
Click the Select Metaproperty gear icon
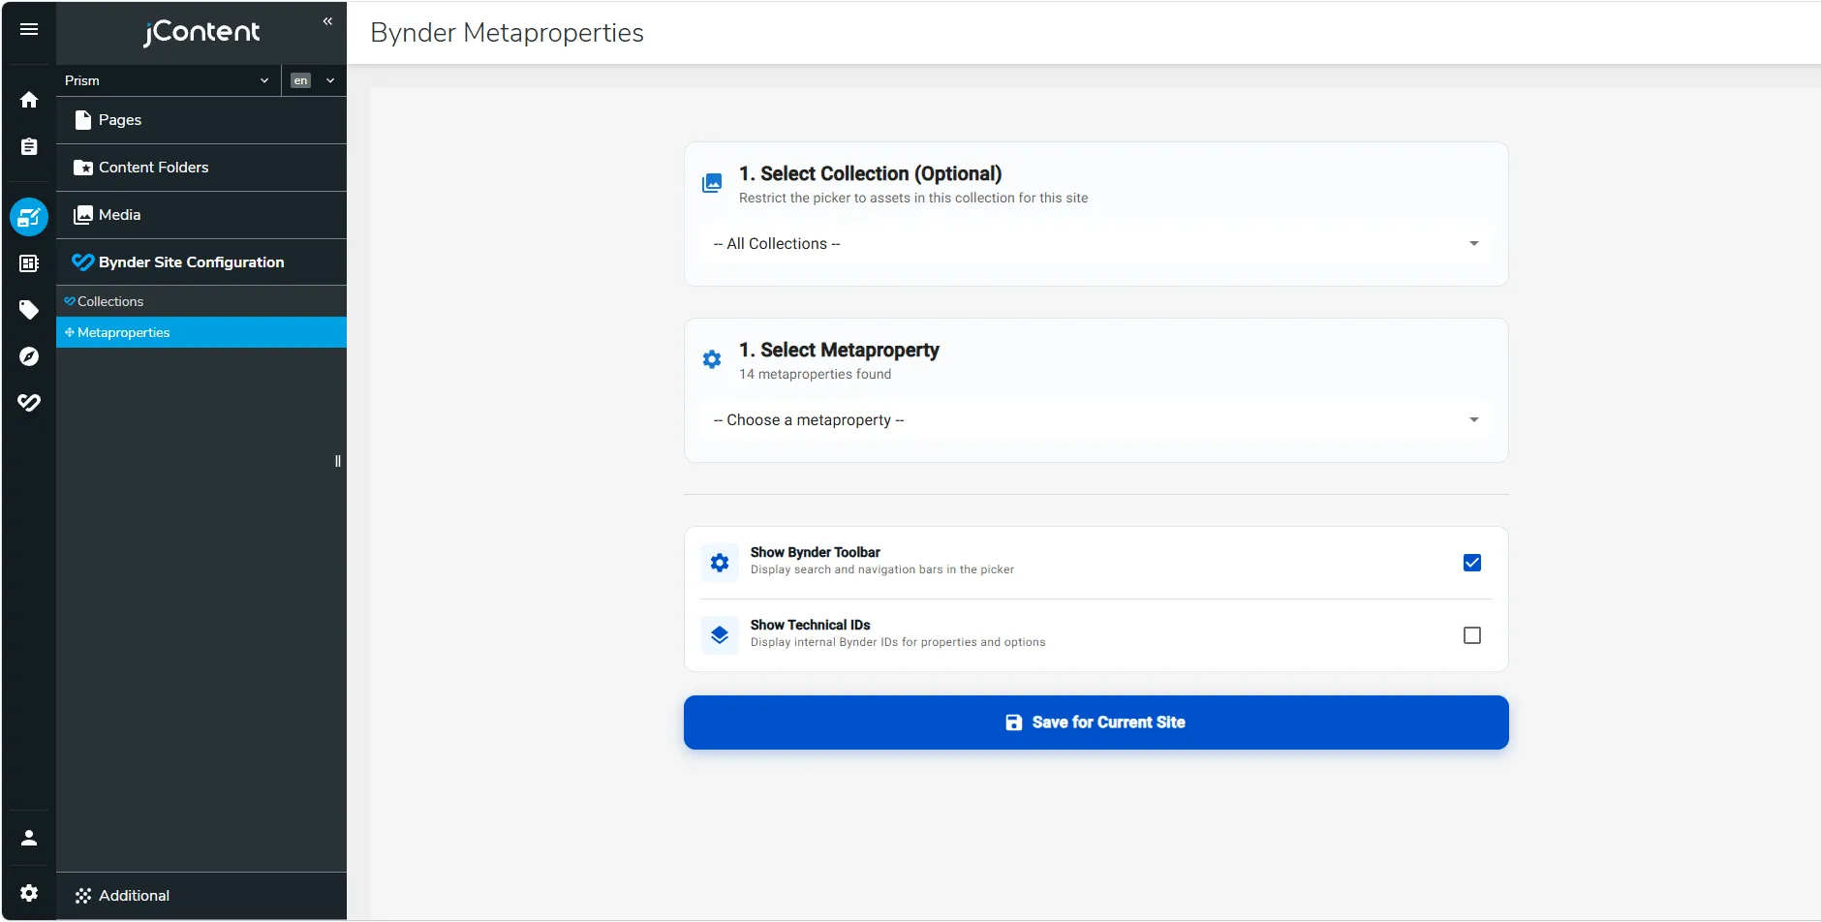coord(712,359)
